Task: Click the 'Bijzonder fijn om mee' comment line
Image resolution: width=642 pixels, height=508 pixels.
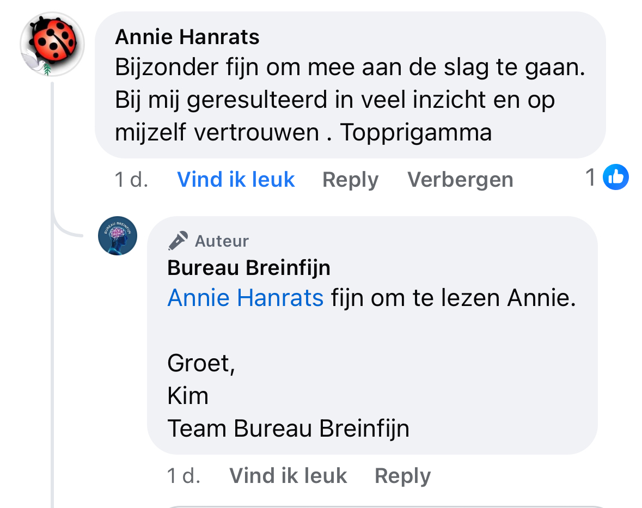Action: point(349,68)
